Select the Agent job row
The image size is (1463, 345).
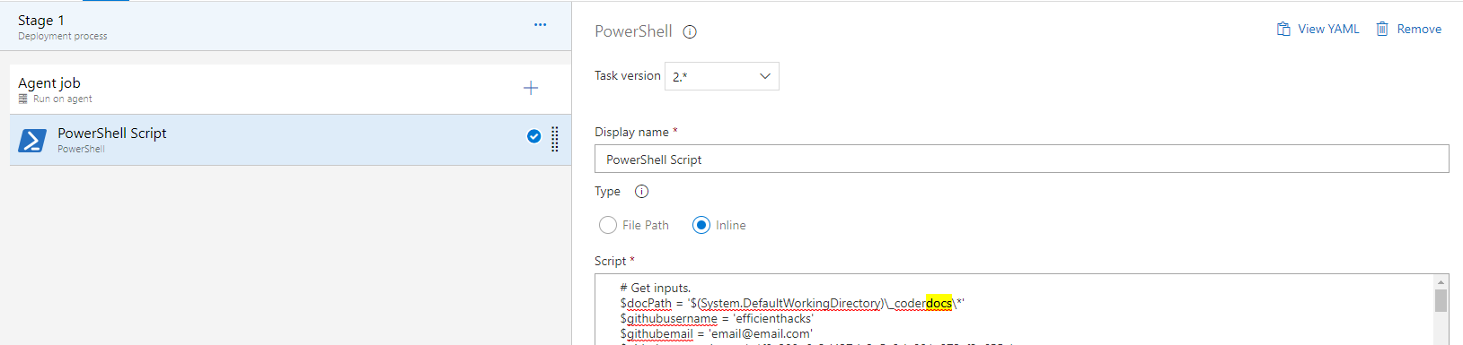[x=290, y=89]
